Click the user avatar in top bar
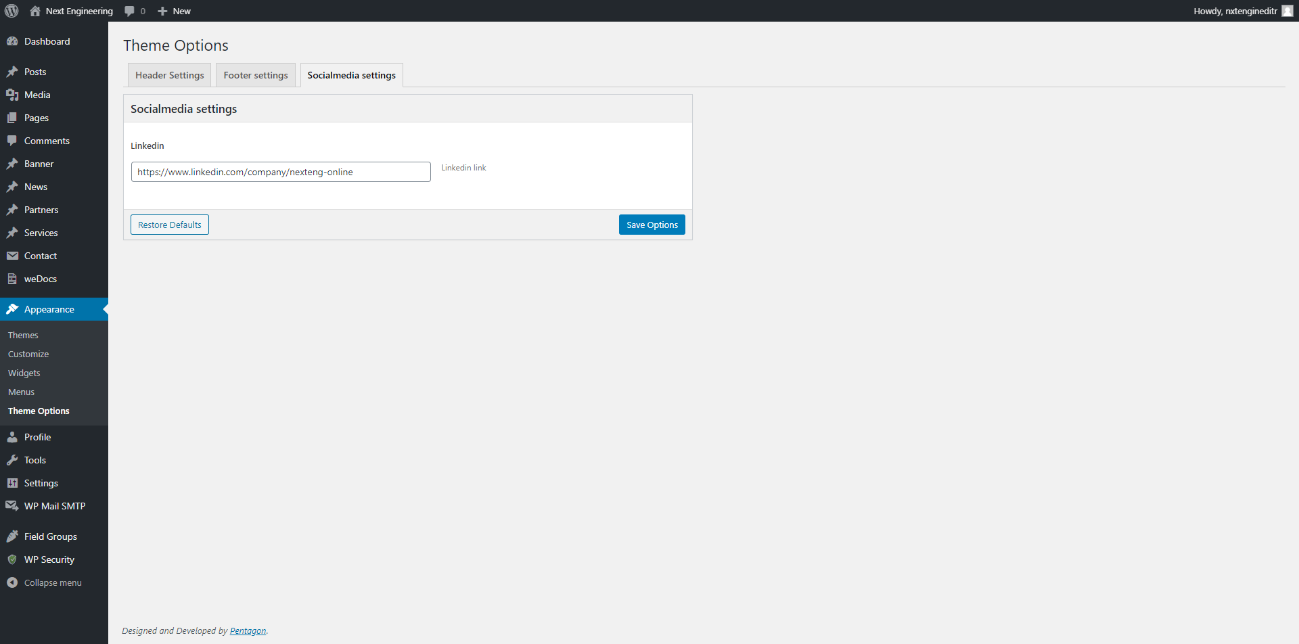The width and height of the screenshot is (1299, 644). point(1287,11)
